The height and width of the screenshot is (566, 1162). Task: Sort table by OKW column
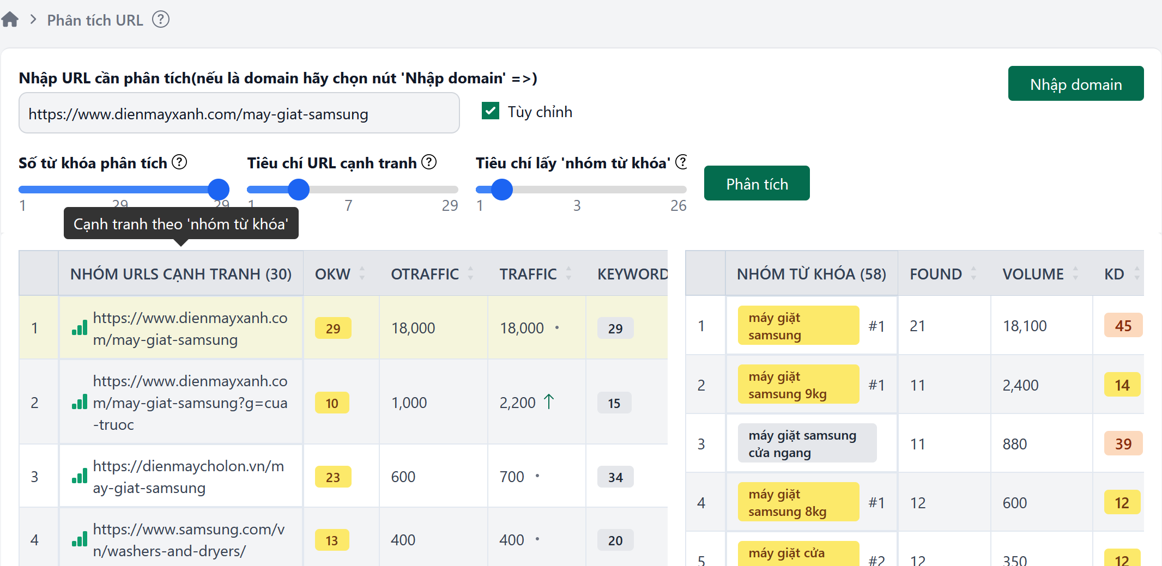tap(362, 273)
